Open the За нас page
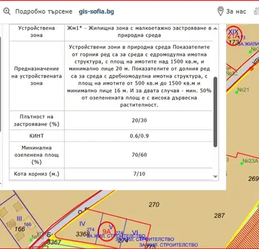The width and height of the screenshot is (259, 249). click(236, 11)
